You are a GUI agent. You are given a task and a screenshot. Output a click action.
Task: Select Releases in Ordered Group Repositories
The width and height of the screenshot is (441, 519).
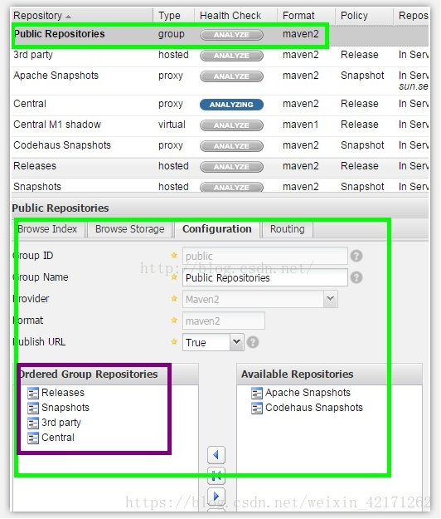63,393
